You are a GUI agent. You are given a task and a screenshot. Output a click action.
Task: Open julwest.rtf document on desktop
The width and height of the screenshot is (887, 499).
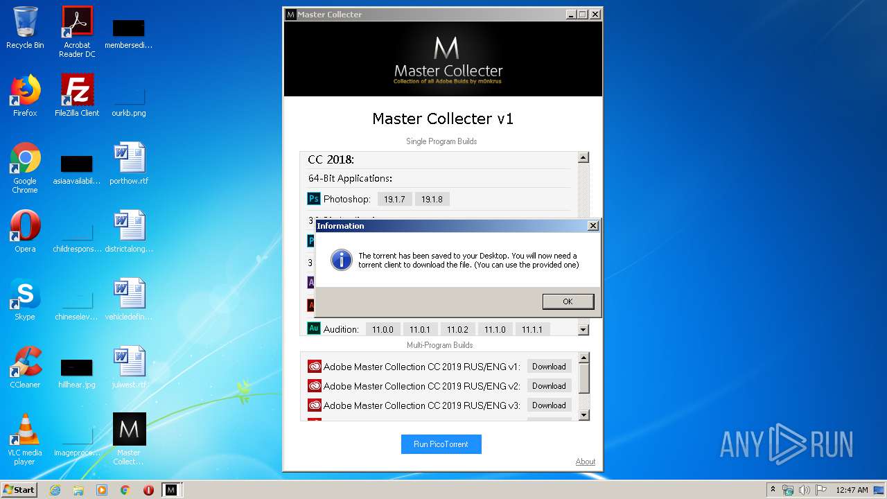point(129,367)
